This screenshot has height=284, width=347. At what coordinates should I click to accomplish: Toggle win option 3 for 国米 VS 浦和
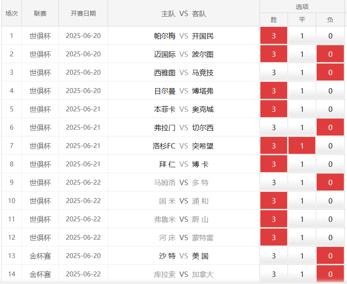(x=273, y=201)
